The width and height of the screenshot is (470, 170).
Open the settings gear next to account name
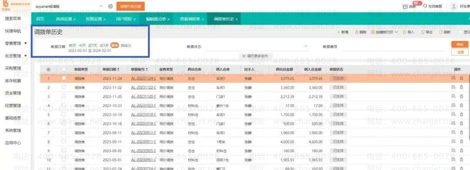pyautogui.click(x=110, y=6)
